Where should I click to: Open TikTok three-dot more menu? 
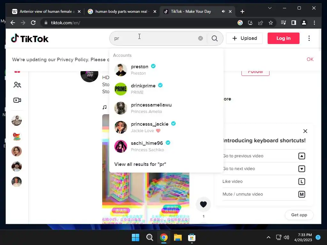[309, 38]
